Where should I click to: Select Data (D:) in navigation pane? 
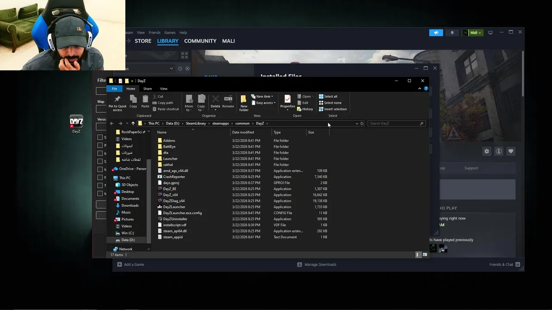pos(128,240)
